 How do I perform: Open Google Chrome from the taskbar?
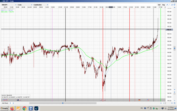[x=24, y=108]
